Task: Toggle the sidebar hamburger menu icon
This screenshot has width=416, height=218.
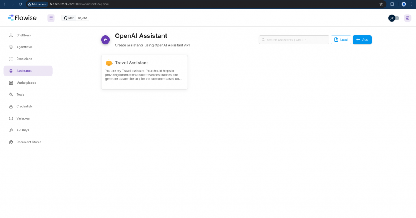Action: coord(51,18)
